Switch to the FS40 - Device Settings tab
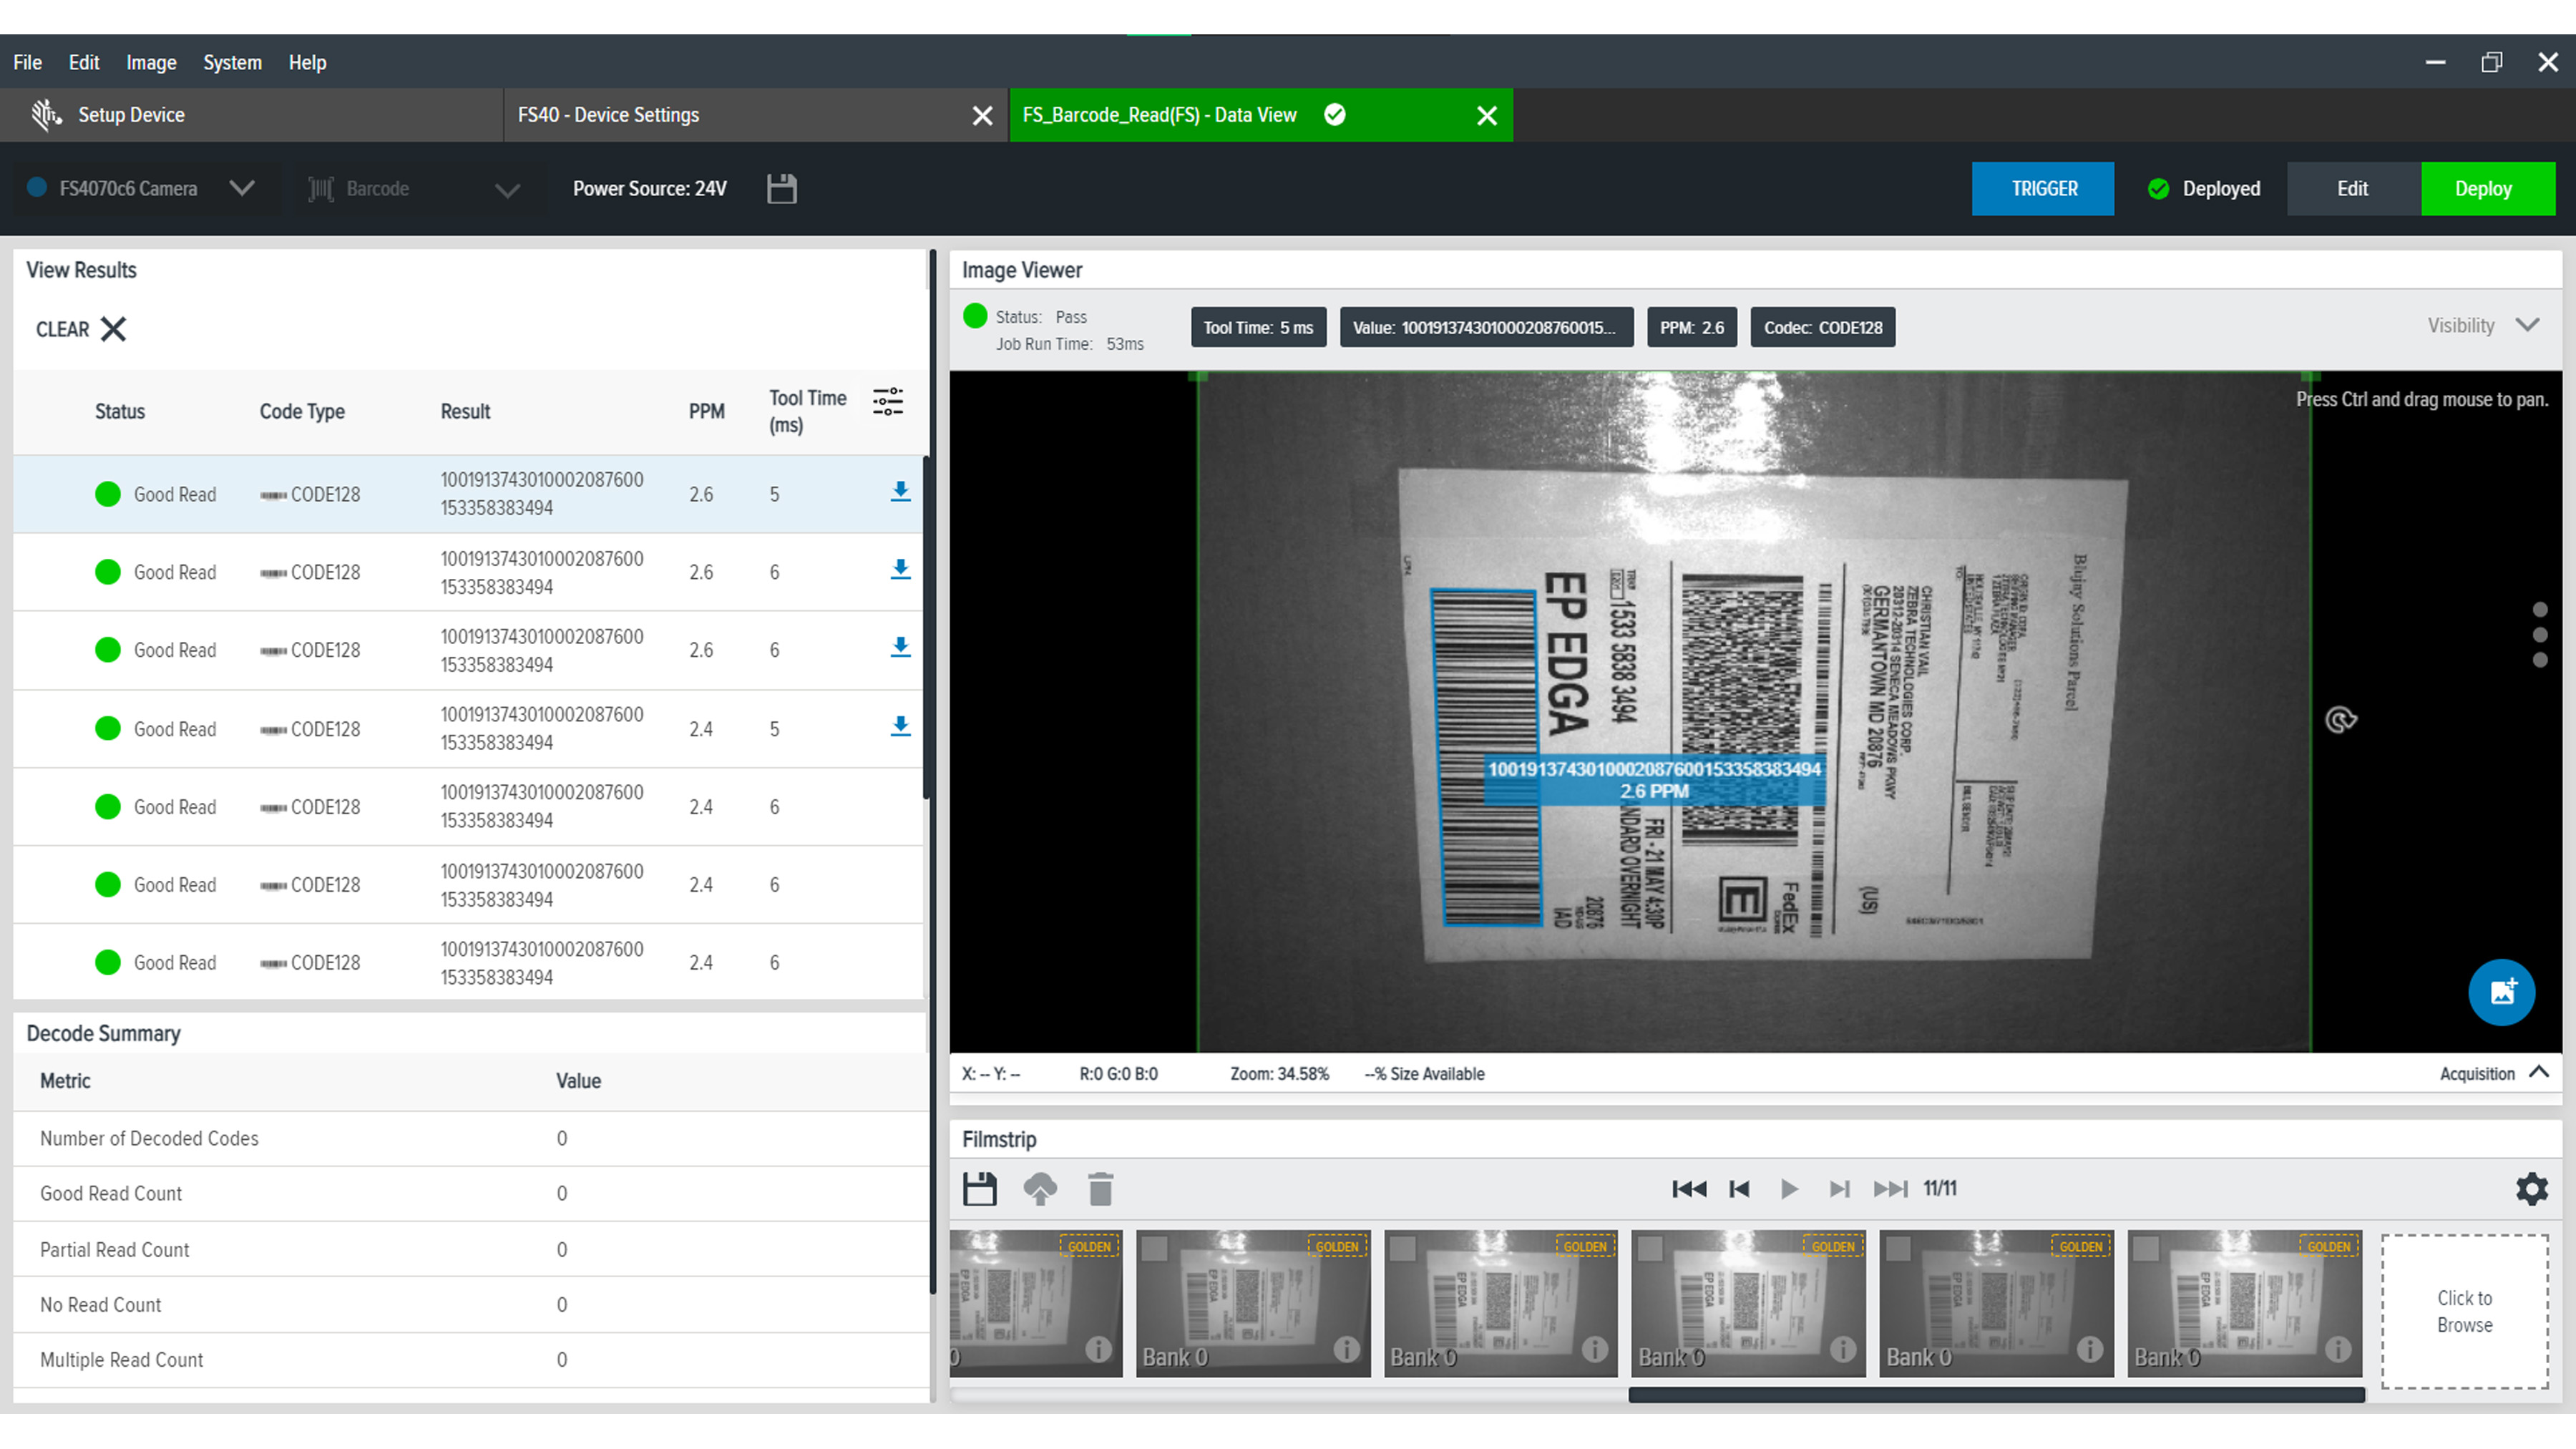This screenshot has height=1449, width=2576. (x=608, y=115)
